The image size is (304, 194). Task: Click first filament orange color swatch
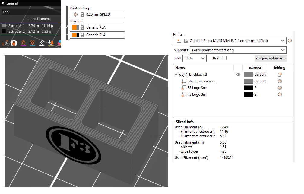[x=76, y=27]
